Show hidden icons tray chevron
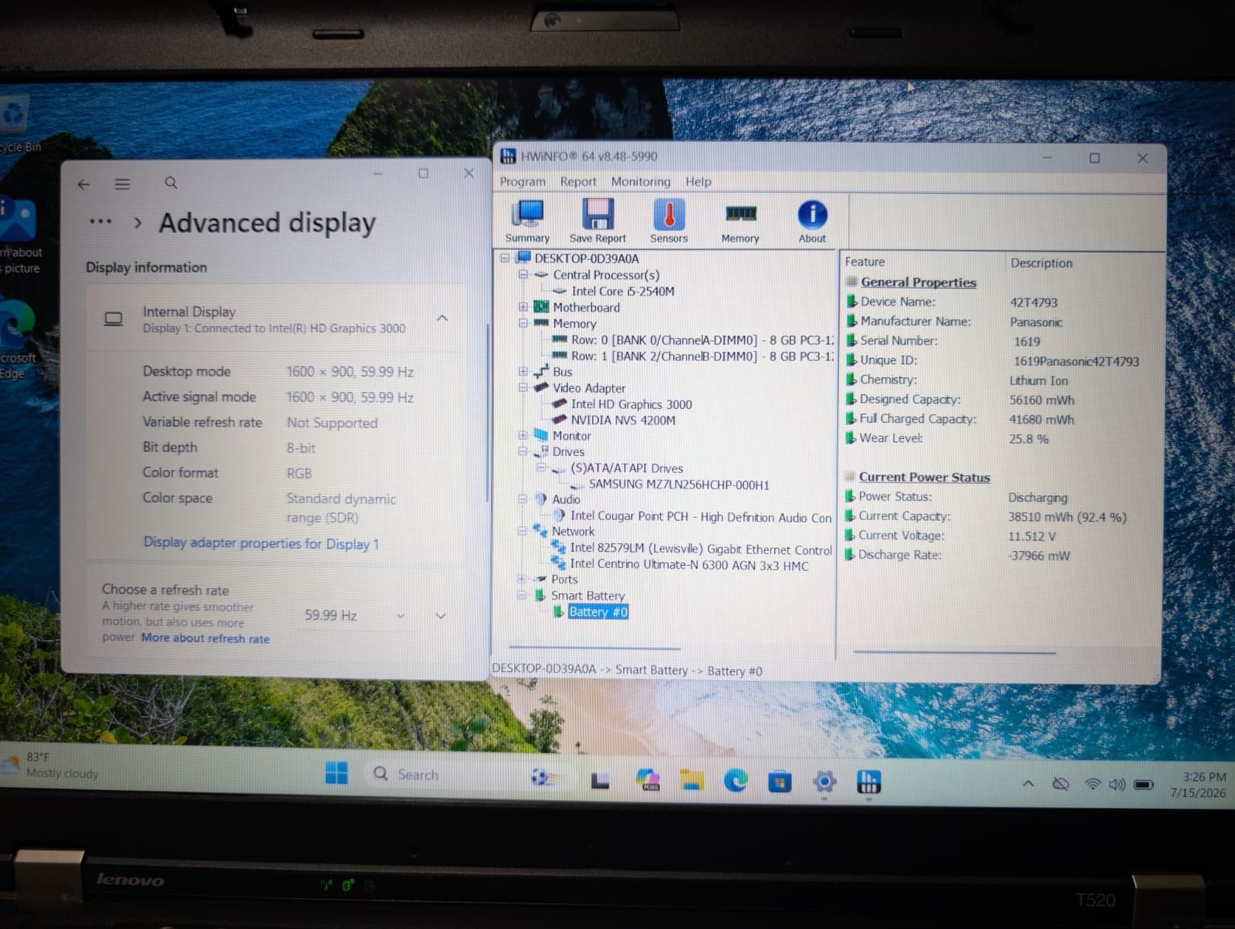This screenshot has height=929, width=1235. (1028, 784)
